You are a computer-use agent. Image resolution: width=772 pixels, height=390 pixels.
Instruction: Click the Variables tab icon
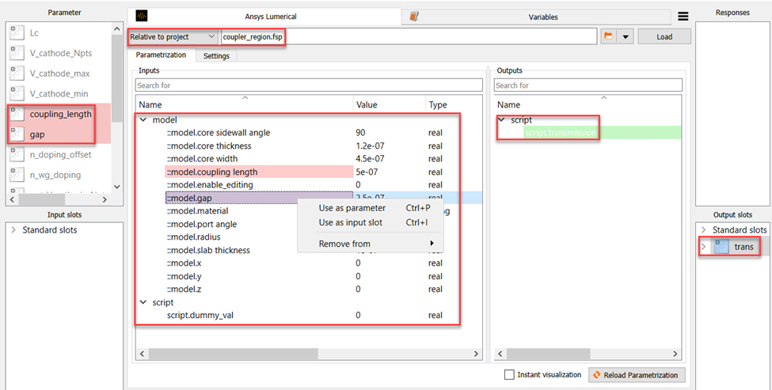pyautogui.click(x=414, y=17)
